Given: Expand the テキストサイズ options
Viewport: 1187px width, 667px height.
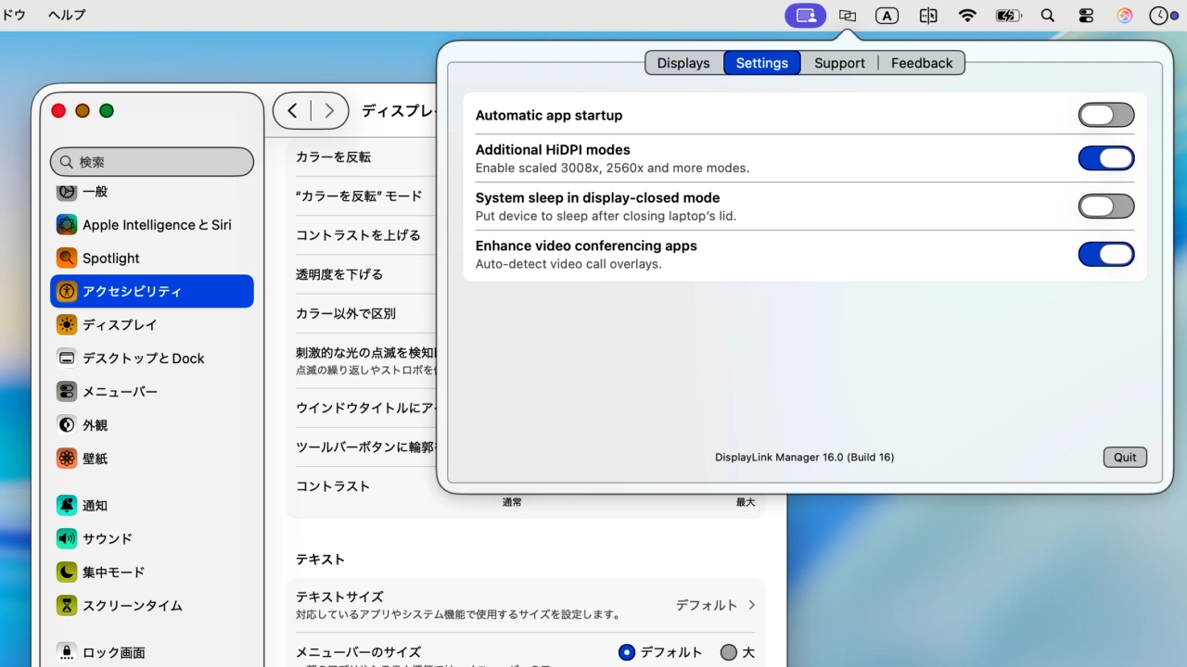Looking at the screenshot, I should coord(750,605).
